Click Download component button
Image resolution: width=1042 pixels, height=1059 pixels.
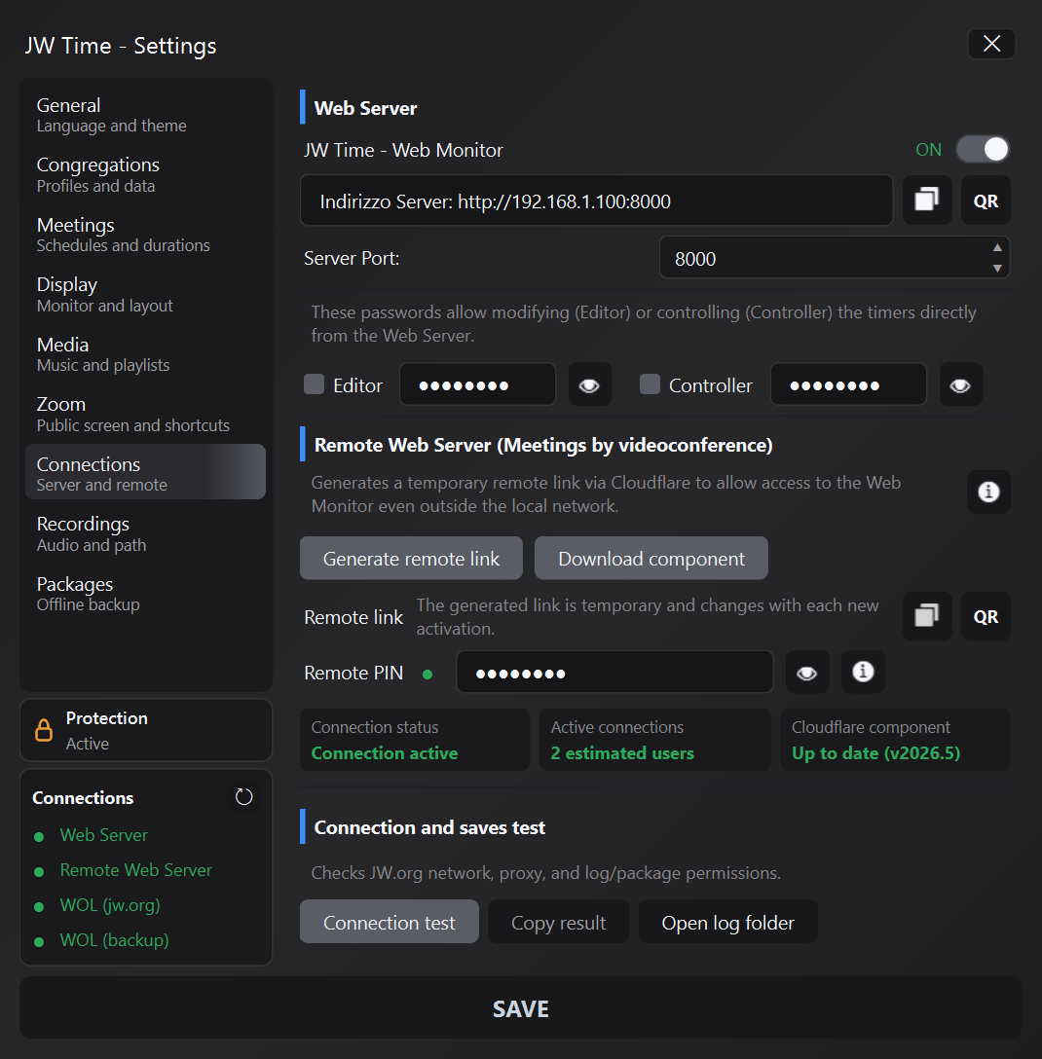(651, 559)
